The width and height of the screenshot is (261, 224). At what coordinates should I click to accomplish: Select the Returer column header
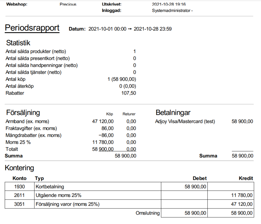pyautogui.click(x=129, y=114)
